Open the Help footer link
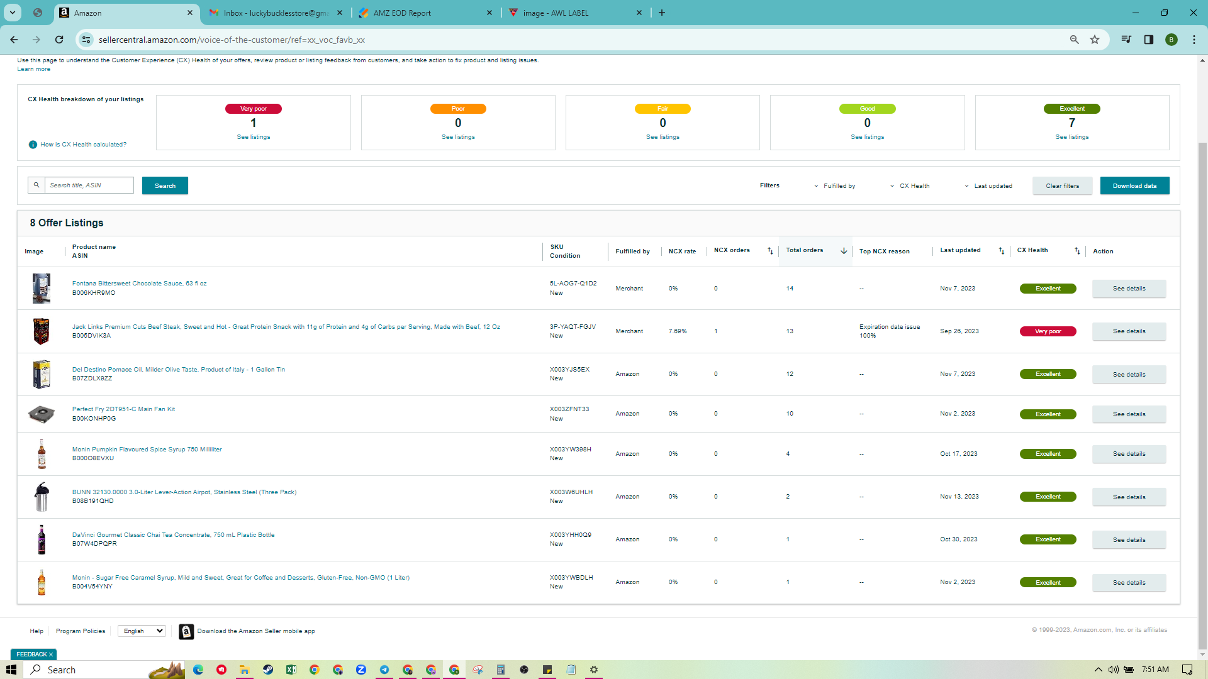 tap(36, 631)
